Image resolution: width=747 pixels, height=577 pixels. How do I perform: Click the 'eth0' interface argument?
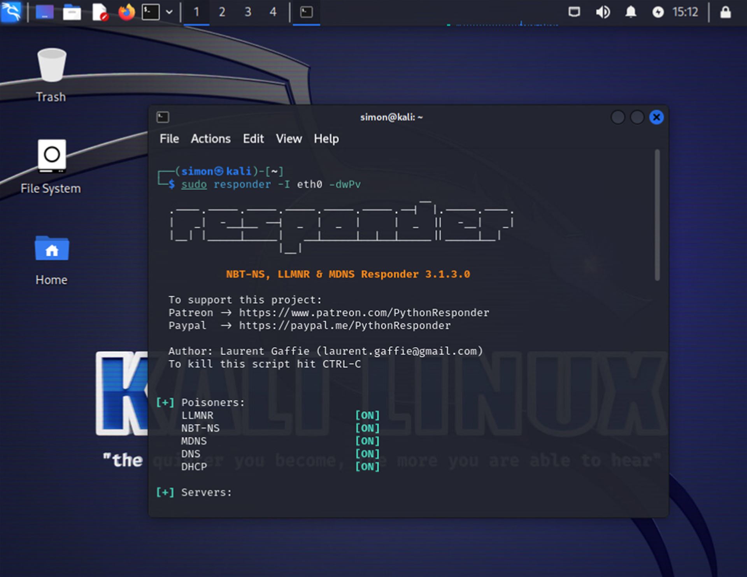[309, 184]
